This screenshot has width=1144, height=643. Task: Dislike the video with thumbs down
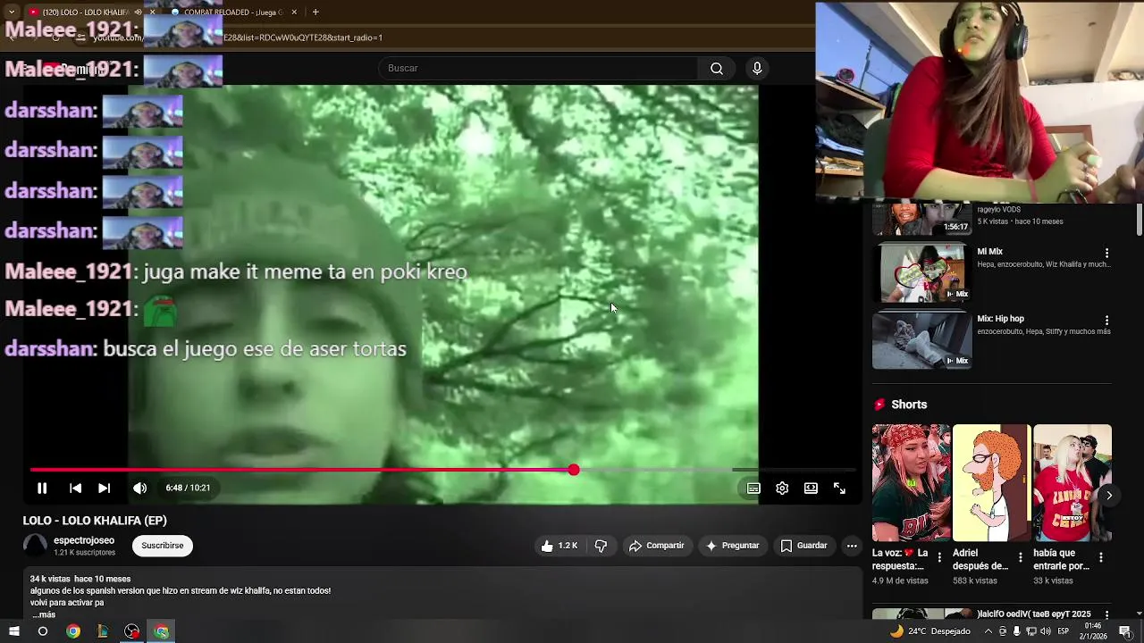pyautogui.click(x=601, y=546)
